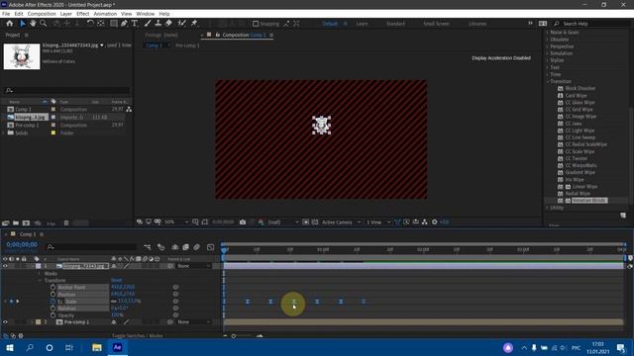Select the Eraser tool
This screenshot has width=634, height=356.
tap(168, 24)
